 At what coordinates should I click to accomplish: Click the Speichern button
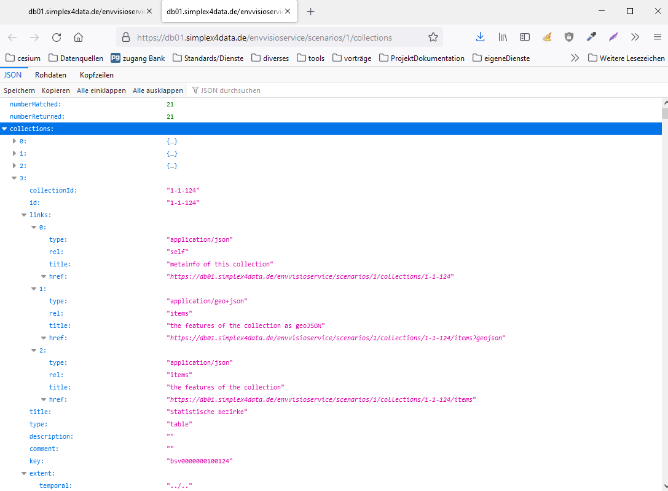[x=19, y=90]
